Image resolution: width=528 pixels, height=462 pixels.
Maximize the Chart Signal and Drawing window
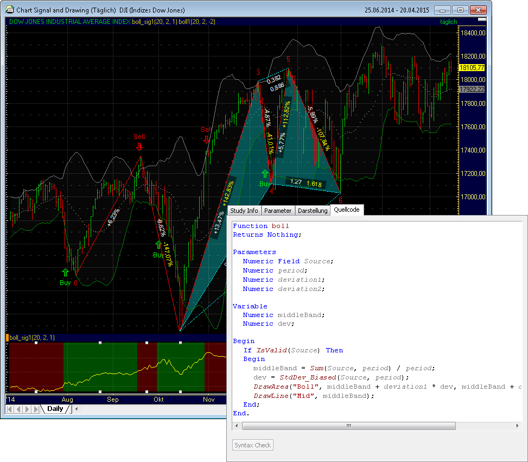click(460, 10)
